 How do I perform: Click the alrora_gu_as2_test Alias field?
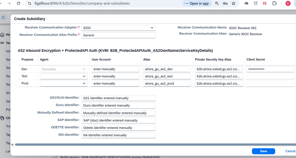(x=167, y=76)
